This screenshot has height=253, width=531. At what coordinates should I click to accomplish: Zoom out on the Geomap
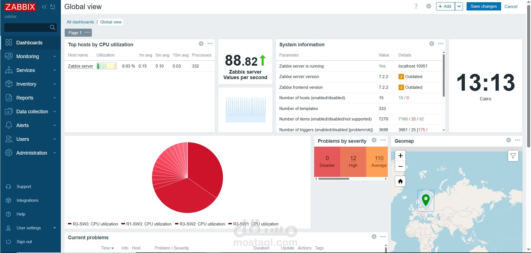pyautogui.click(x=400, y=166)
